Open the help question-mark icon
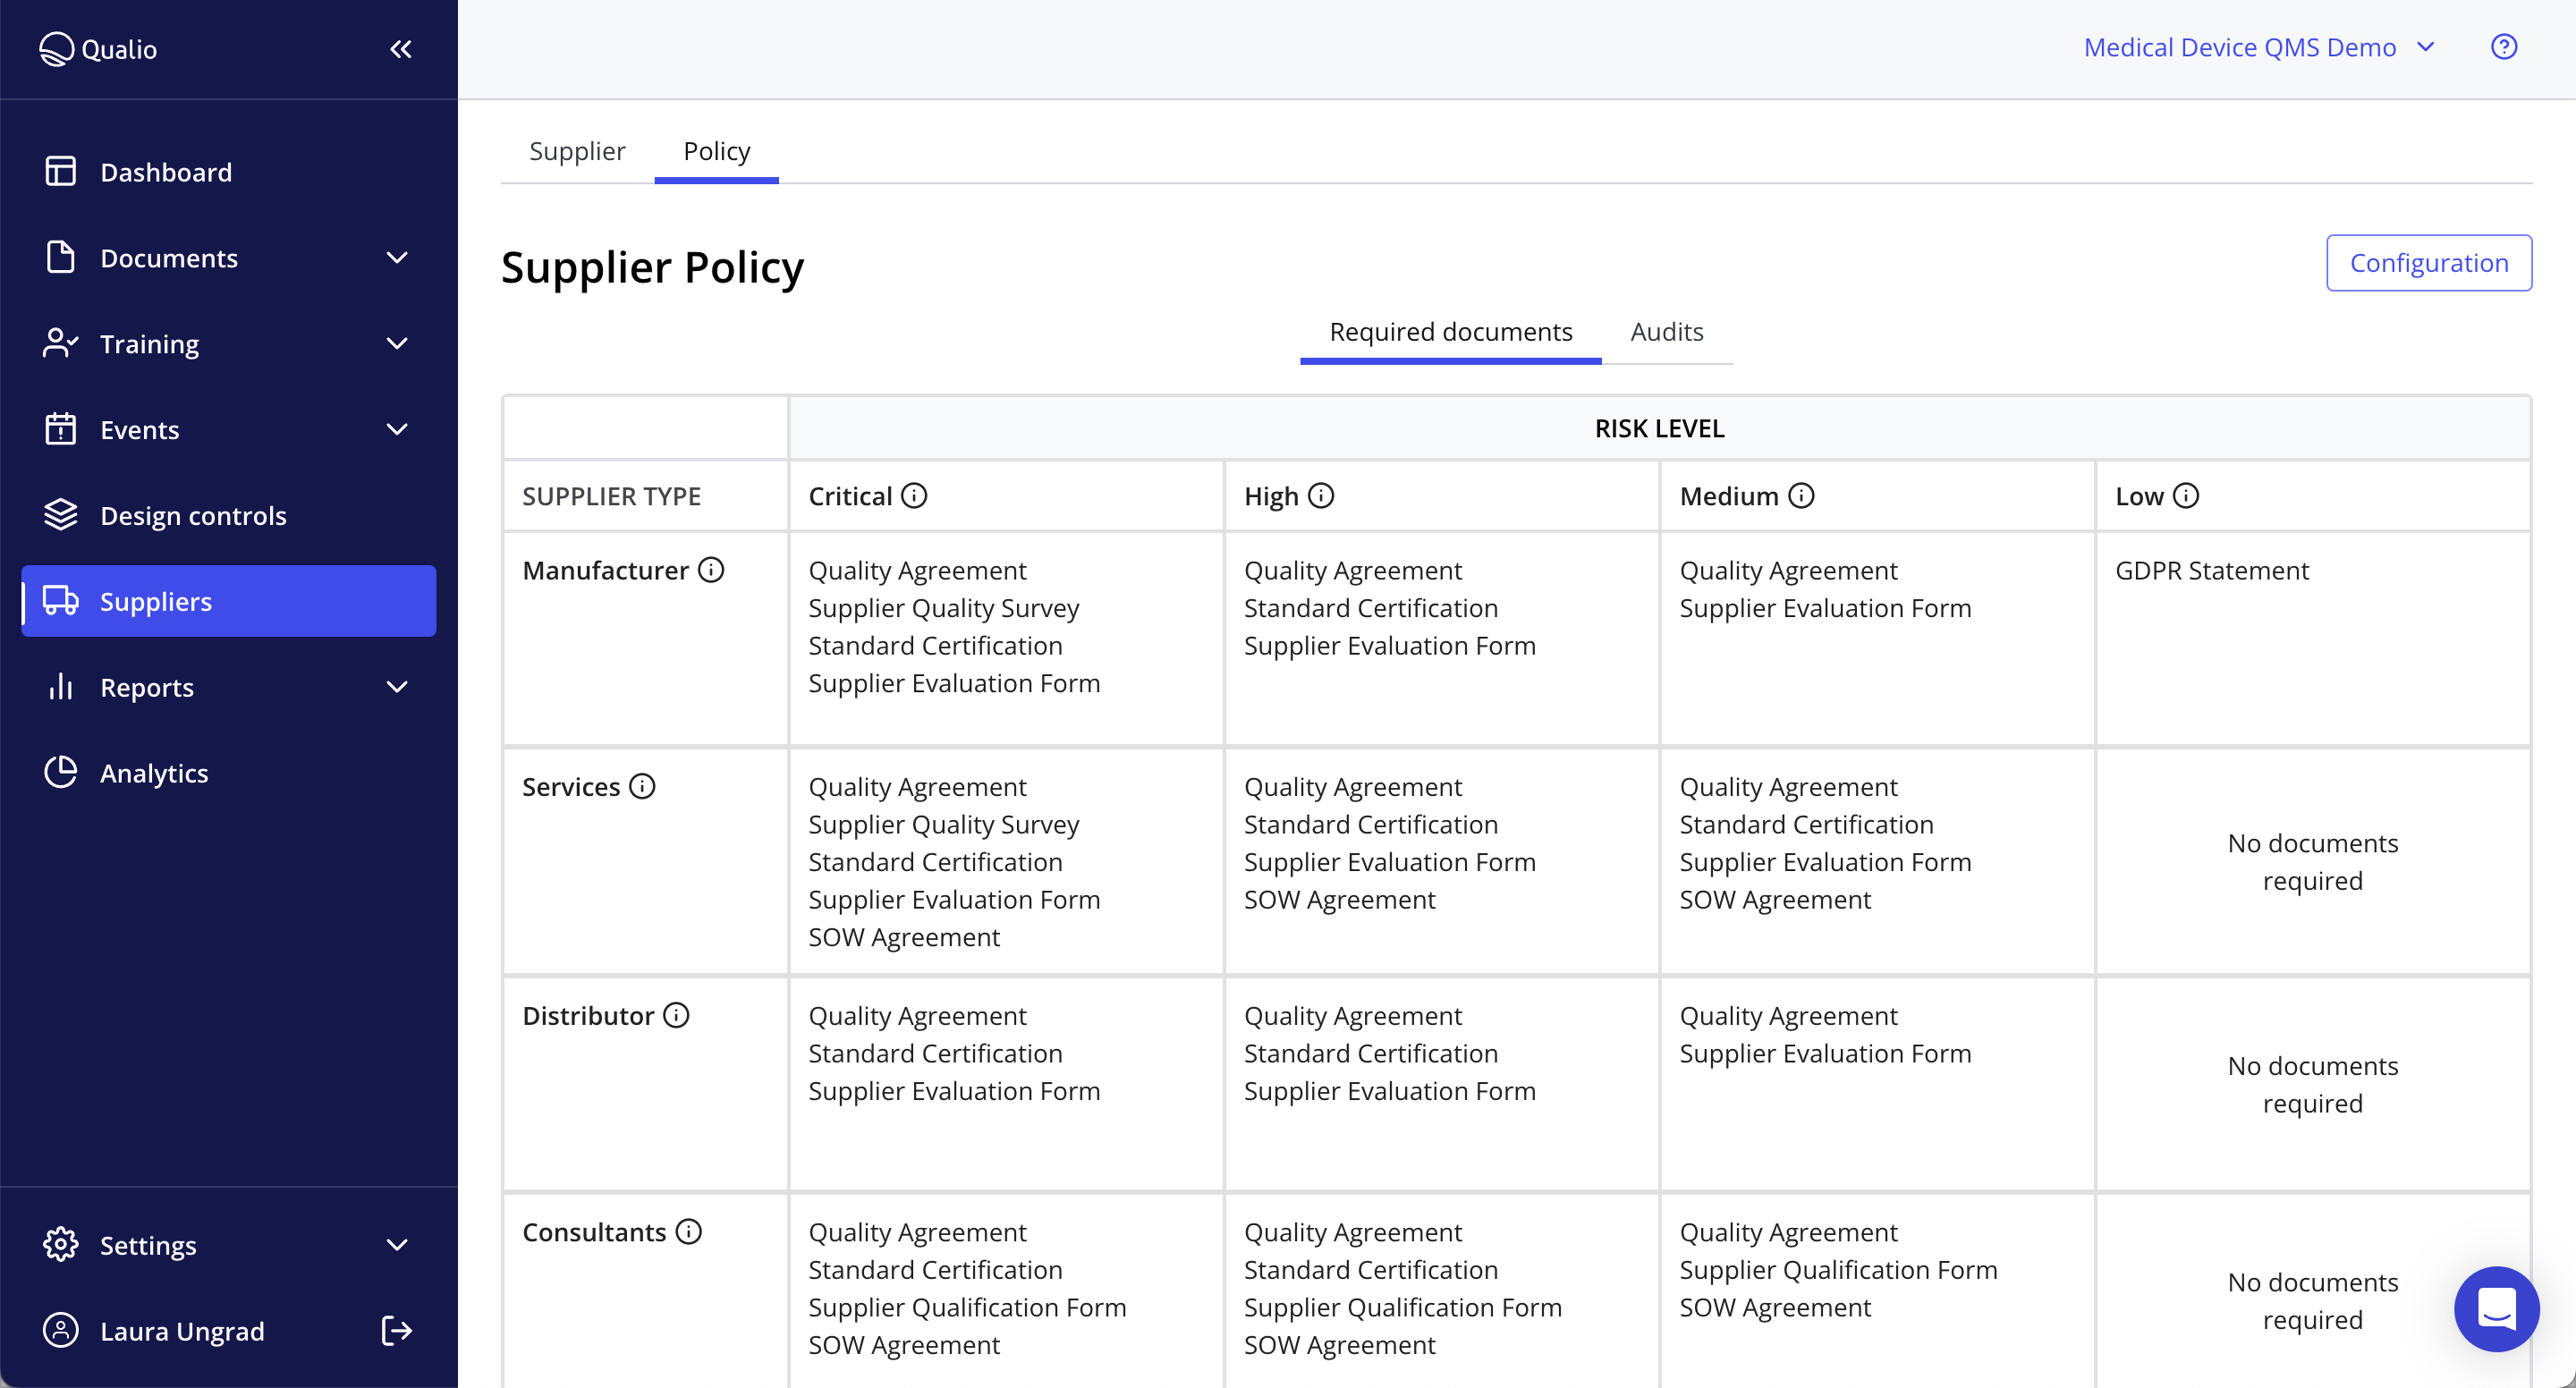The image size is (2576, 1388). click(2504, 46)
